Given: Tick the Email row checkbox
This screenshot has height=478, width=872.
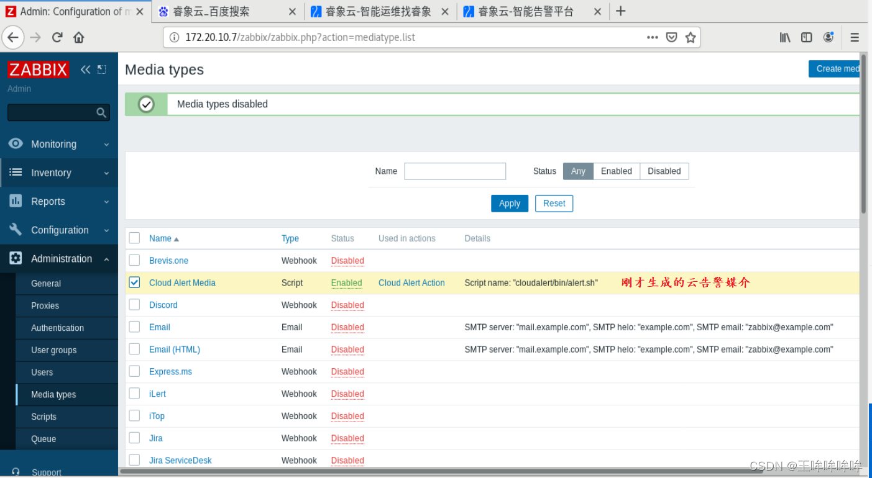Looking at the screenshot, I should (134, 327).
